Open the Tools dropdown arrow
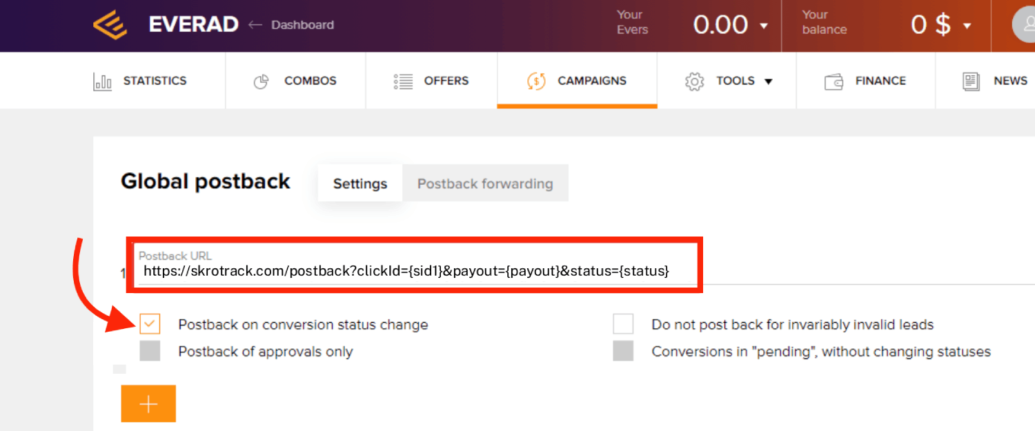Viewport: 1035px width, 431px height. pos(769,81)
